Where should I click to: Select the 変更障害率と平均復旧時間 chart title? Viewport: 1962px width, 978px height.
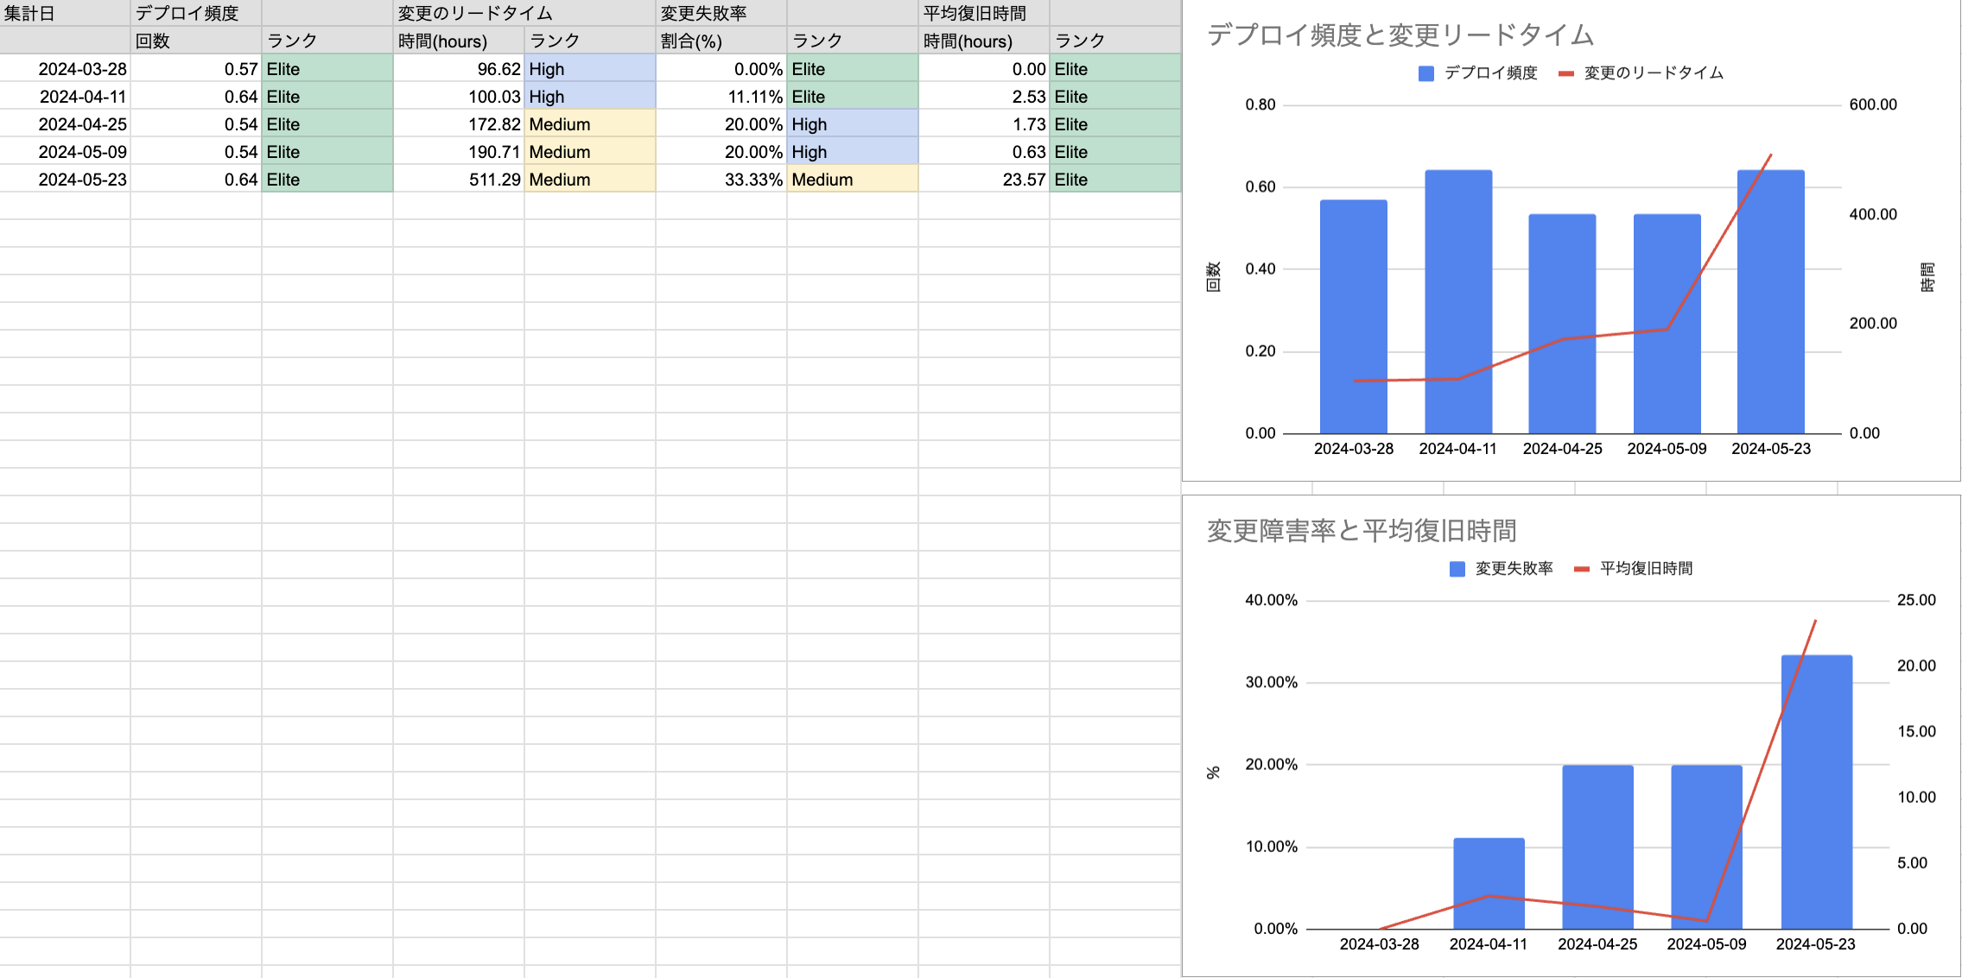click(x=1361, y=530)
